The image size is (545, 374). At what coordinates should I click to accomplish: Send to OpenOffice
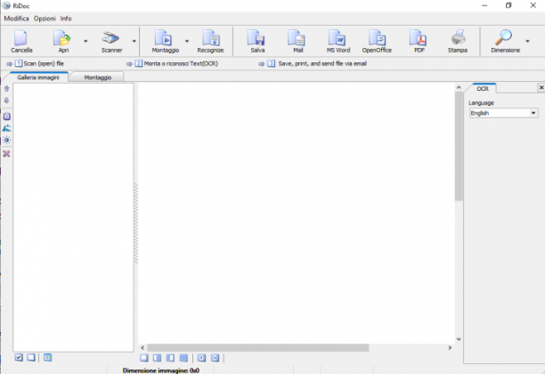[x=377, y=41]
